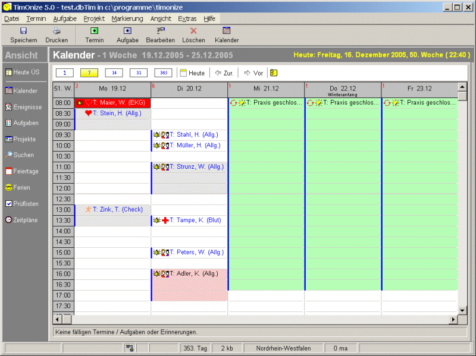Select appointment Peters, W. (Allg.)
476x356 pixels.
(x=189, y=253)
